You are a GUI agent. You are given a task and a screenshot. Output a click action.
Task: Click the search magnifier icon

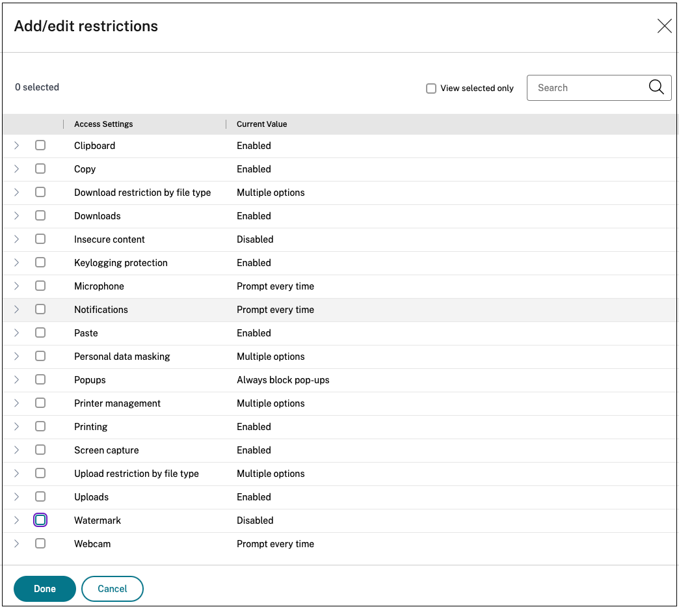coord(656,88)
